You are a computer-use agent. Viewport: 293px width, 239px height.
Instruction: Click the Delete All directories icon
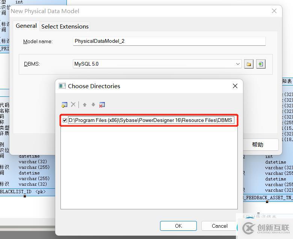point(102,105)
